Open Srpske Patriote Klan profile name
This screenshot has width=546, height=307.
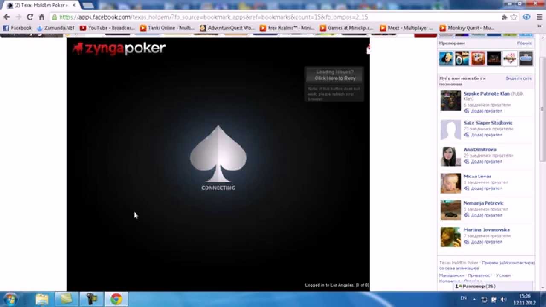point(487,93)
